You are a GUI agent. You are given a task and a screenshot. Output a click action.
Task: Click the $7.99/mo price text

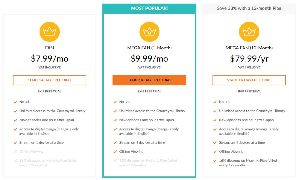tap(50, 59)
